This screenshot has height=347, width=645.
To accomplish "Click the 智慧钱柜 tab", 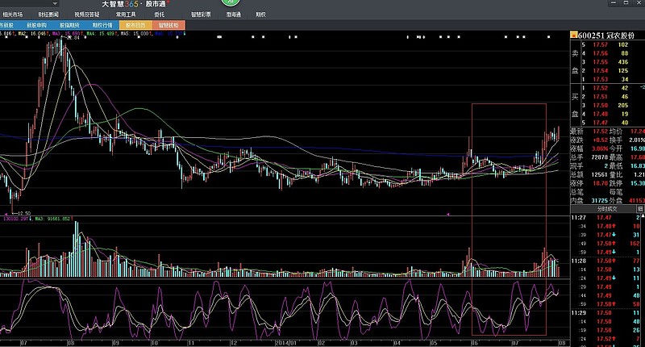I will point(169,25).
